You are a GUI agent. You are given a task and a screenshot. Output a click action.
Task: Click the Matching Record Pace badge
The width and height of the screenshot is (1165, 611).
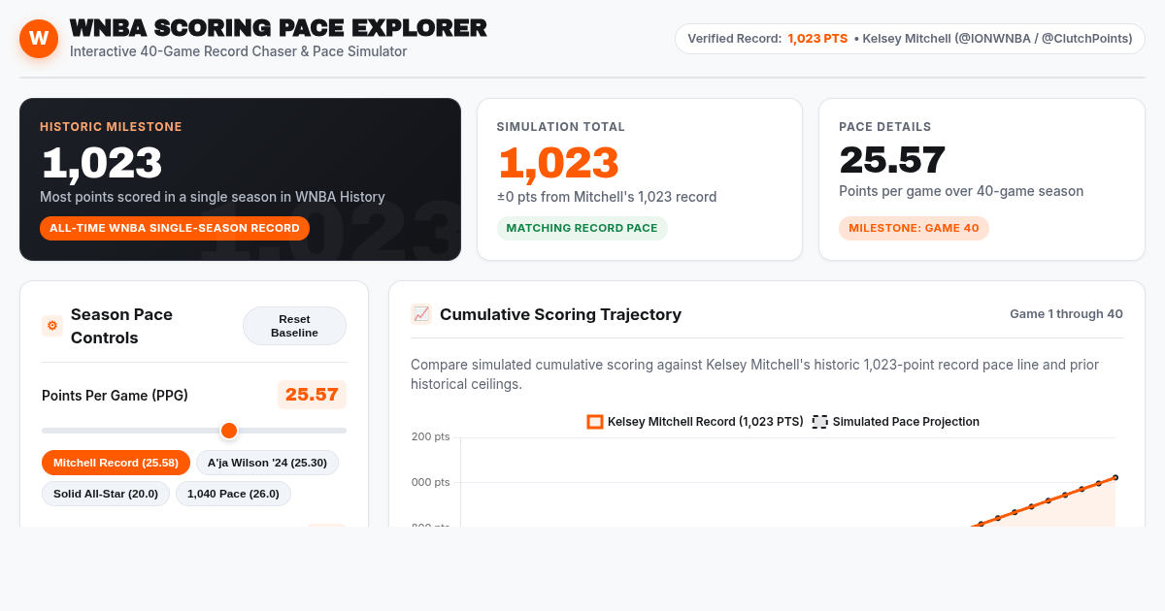[x=582, y=228]
